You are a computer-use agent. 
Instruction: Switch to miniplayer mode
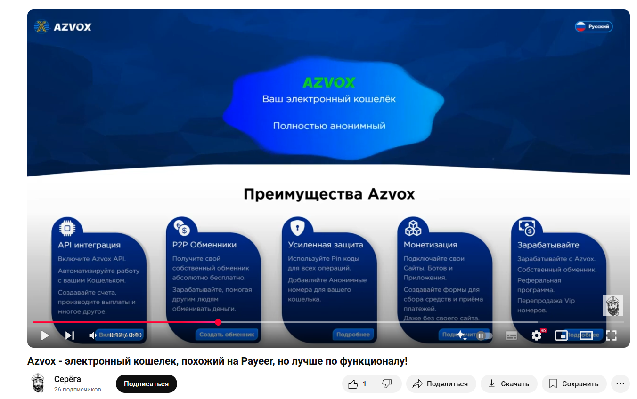coord(561,335)
